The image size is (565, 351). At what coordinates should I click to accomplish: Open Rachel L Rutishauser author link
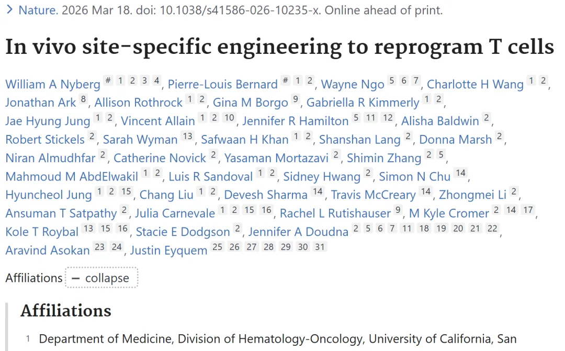point(335,213)
